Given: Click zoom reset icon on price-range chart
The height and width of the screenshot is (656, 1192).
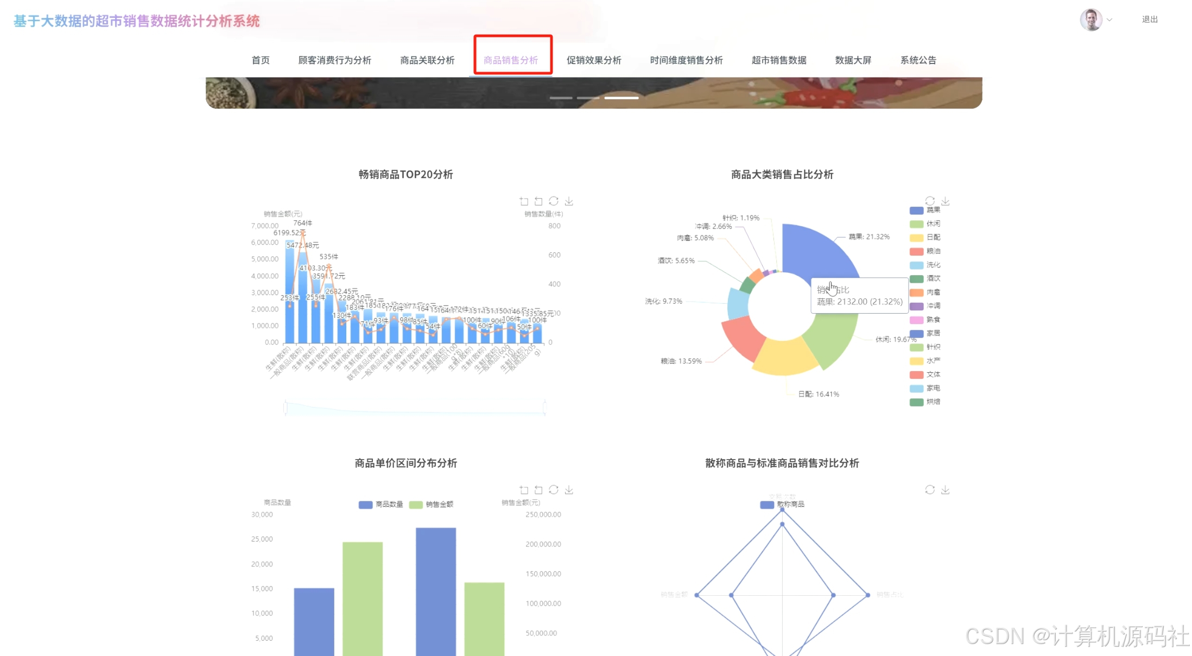Looking at the screenshot, I should coord(538,490).
